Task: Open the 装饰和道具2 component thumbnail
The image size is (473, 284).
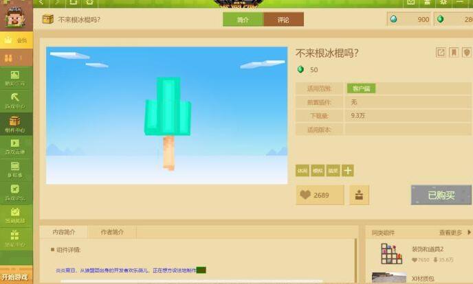Action: (x=390, y=254)
